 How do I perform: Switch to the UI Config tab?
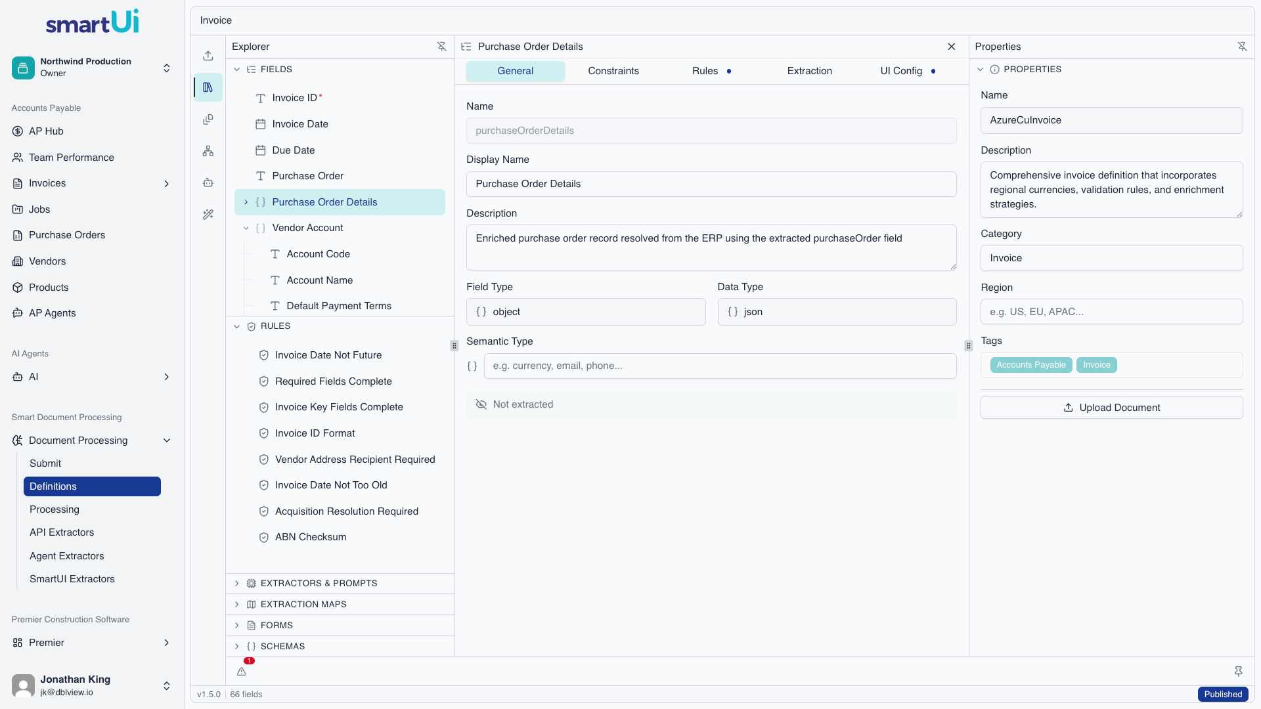pos(908,71)
